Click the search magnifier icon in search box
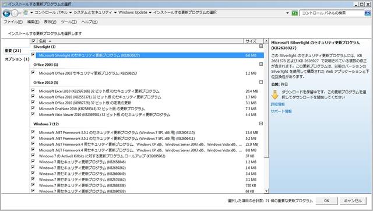This screenshot has height=211, width=373. pyautogui.click(x=368, y=13)
